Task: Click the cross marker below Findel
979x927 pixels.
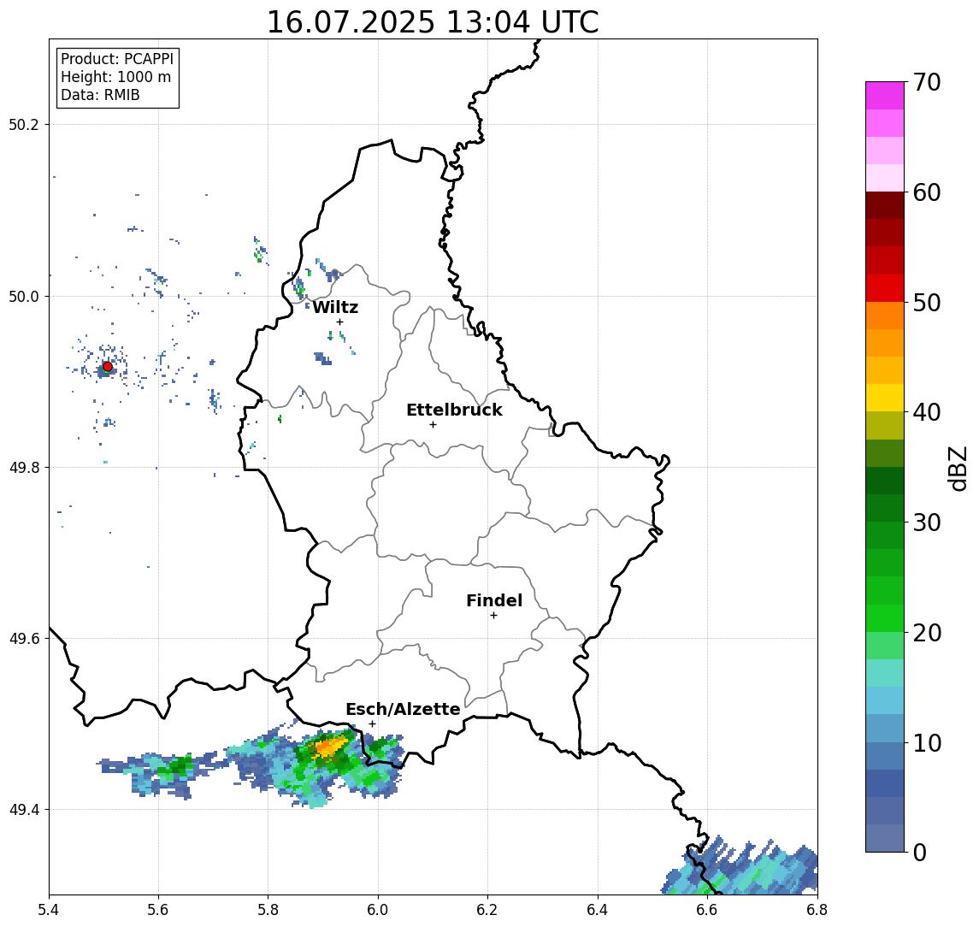Action: coord(493,616)
